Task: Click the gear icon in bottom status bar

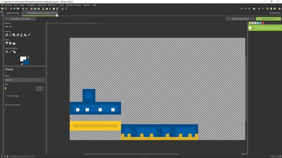Action: pyautogui.click(x=7, y=156)
